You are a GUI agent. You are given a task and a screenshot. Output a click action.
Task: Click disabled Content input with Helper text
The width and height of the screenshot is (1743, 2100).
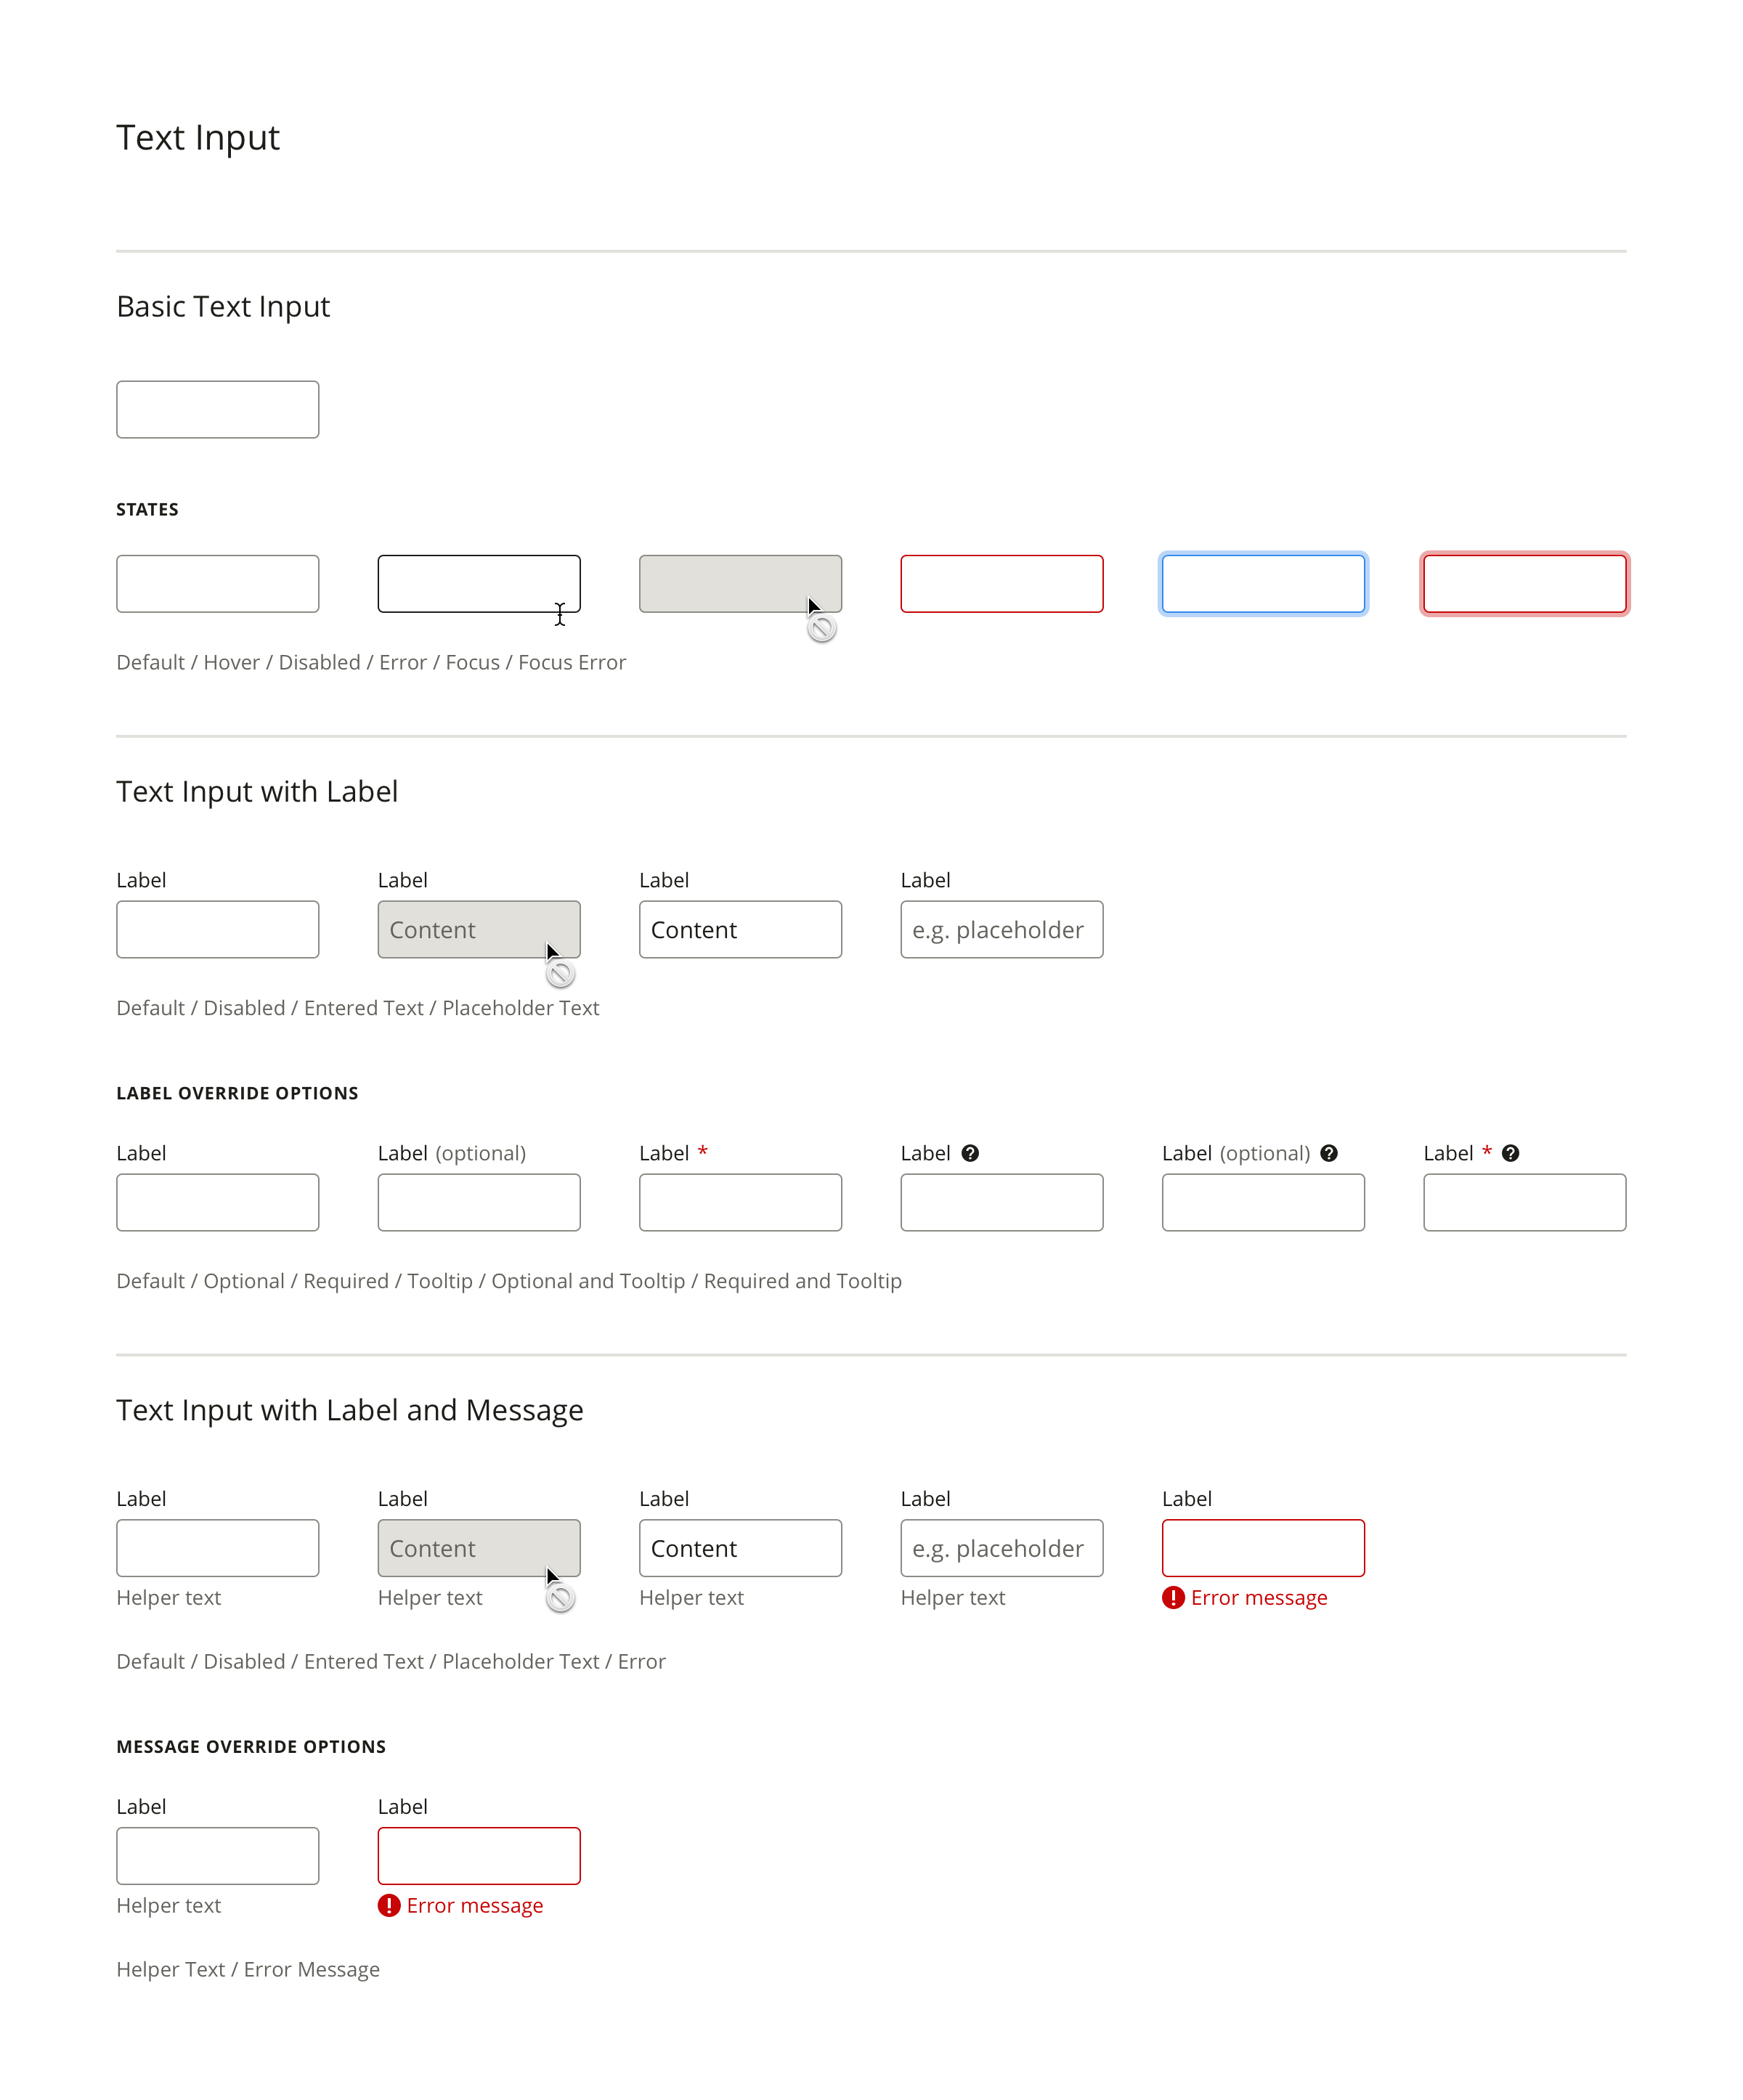tap(479, 1548)
